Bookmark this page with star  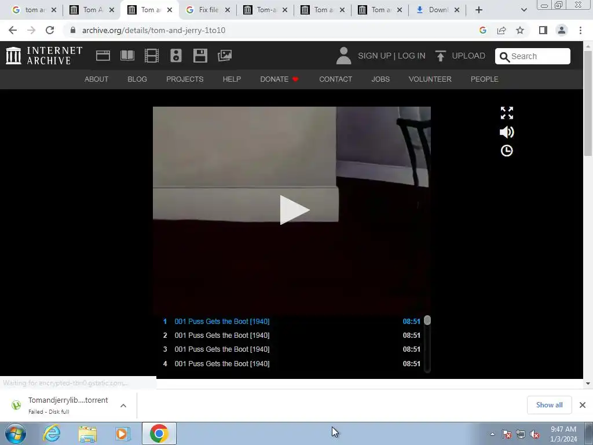[x=520, y=30]
